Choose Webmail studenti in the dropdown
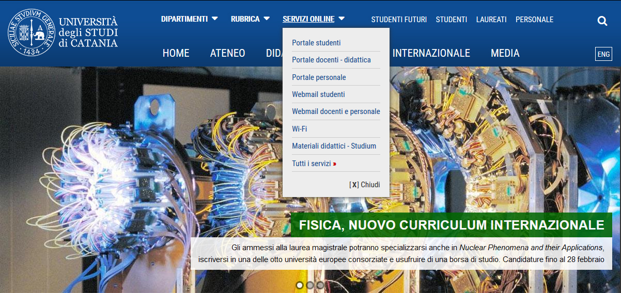Screen dimensions: 621x293 pyautogui.click(x=318, y=94)
